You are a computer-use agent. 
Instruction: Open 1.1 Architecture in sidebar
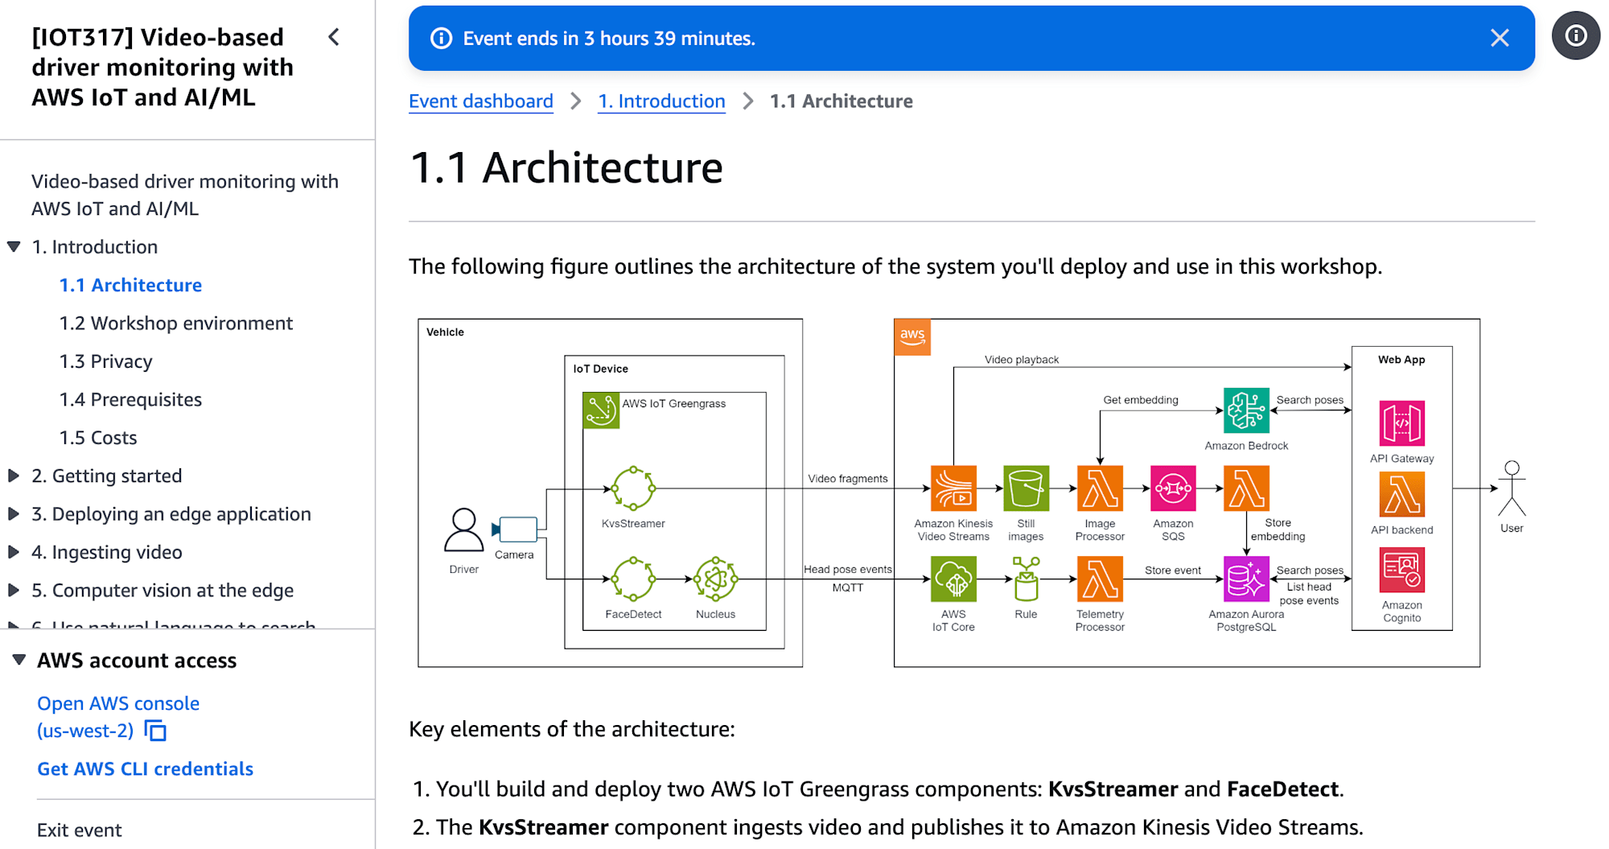(130, 285)
